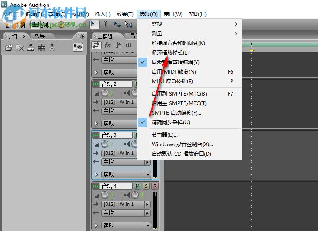The image size is (318, 231).
Task: Click the green waveform icon of 音轨 3
Action: click(x=96, y=135)
